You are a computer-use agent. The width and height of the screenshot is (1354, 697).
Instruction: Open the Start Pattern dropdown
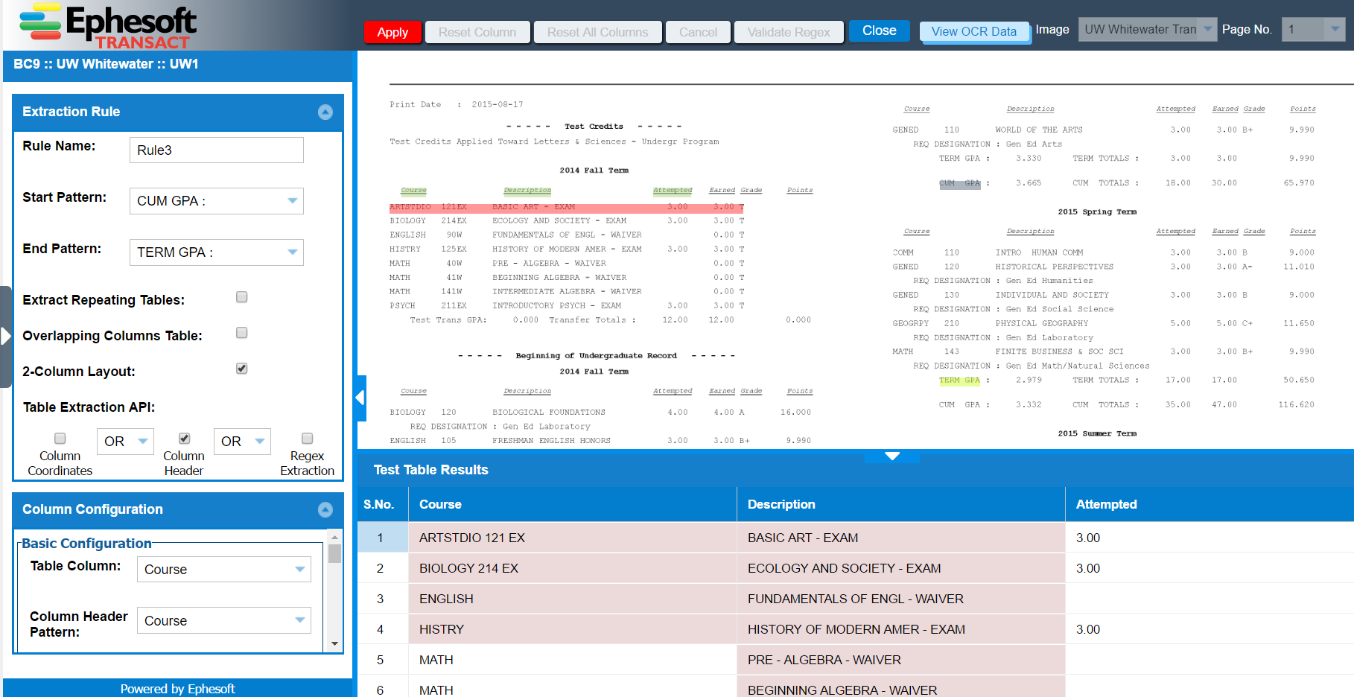(x=292, y=201)
